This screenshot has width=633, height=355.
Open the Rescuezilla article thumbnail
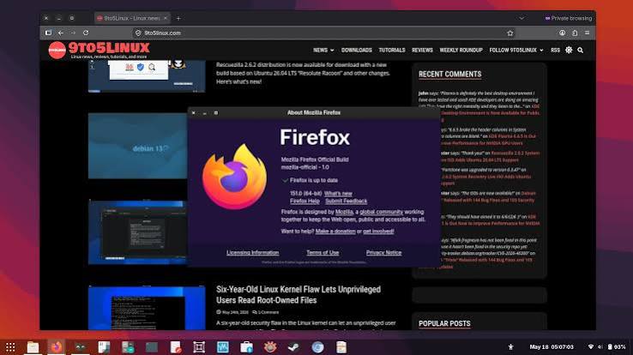point(147,76)
